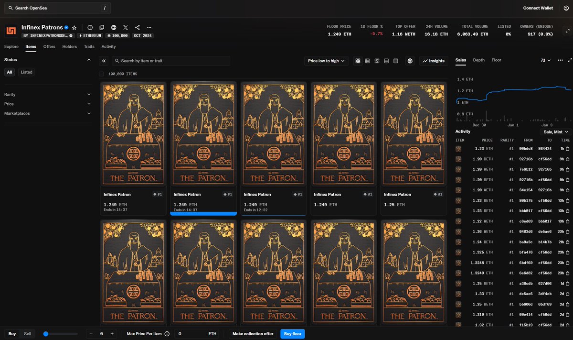
Task: Open the view settings gear icon
Action: (x=410, y=61)
